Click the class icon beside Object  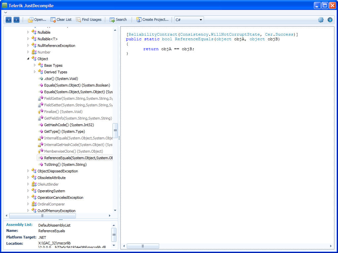tap(34, 58)
